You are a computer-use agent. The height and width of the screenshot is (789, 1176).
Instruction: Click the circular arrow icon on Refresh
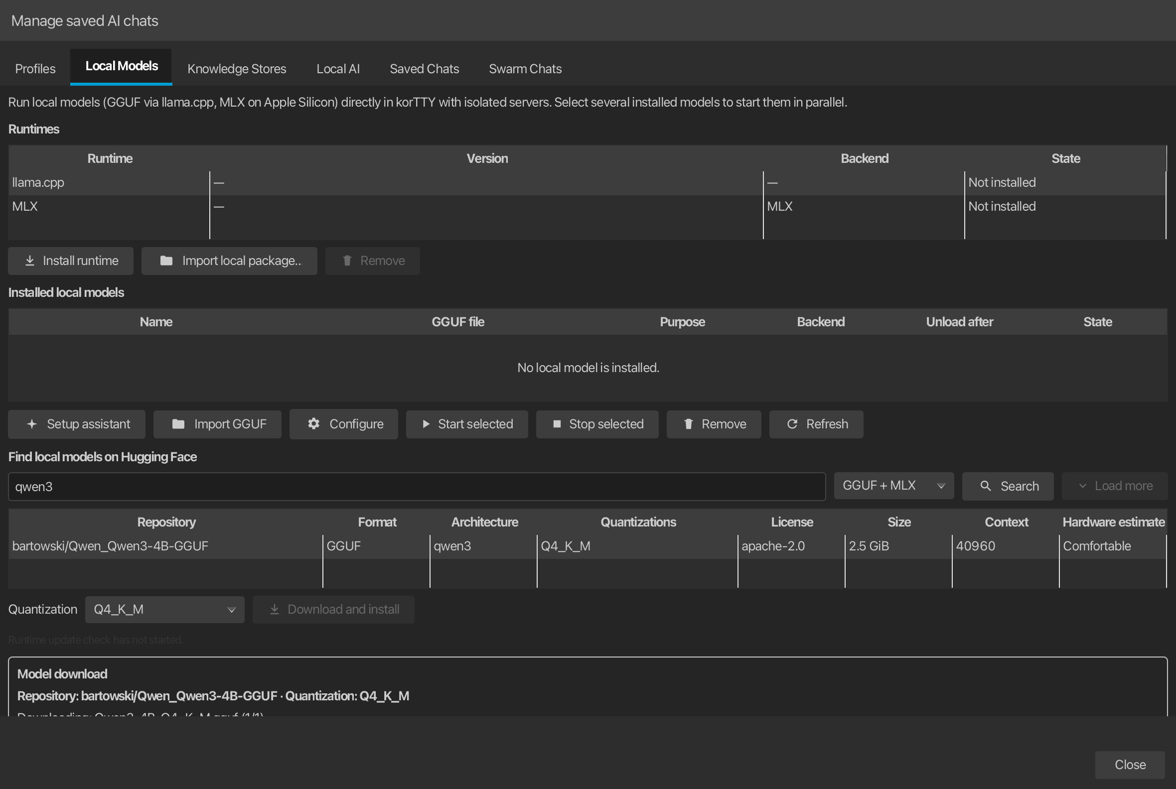tap(792, 424)
